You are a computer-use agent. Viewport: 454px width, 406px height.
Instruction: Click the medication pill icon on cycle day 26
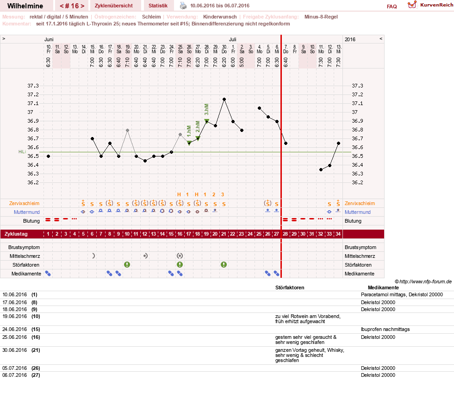(268, 274)
